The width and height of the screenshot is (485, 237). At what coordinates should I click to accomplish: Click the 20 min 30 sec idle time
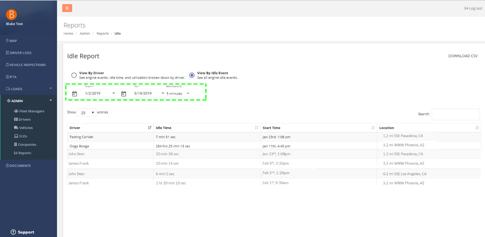tap(167, 154)
